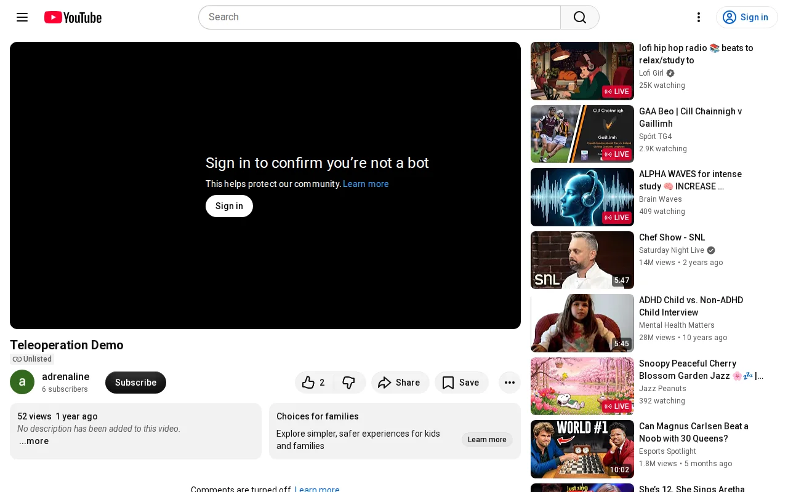Click the Mental Health Matters channel name

[677, 325]
